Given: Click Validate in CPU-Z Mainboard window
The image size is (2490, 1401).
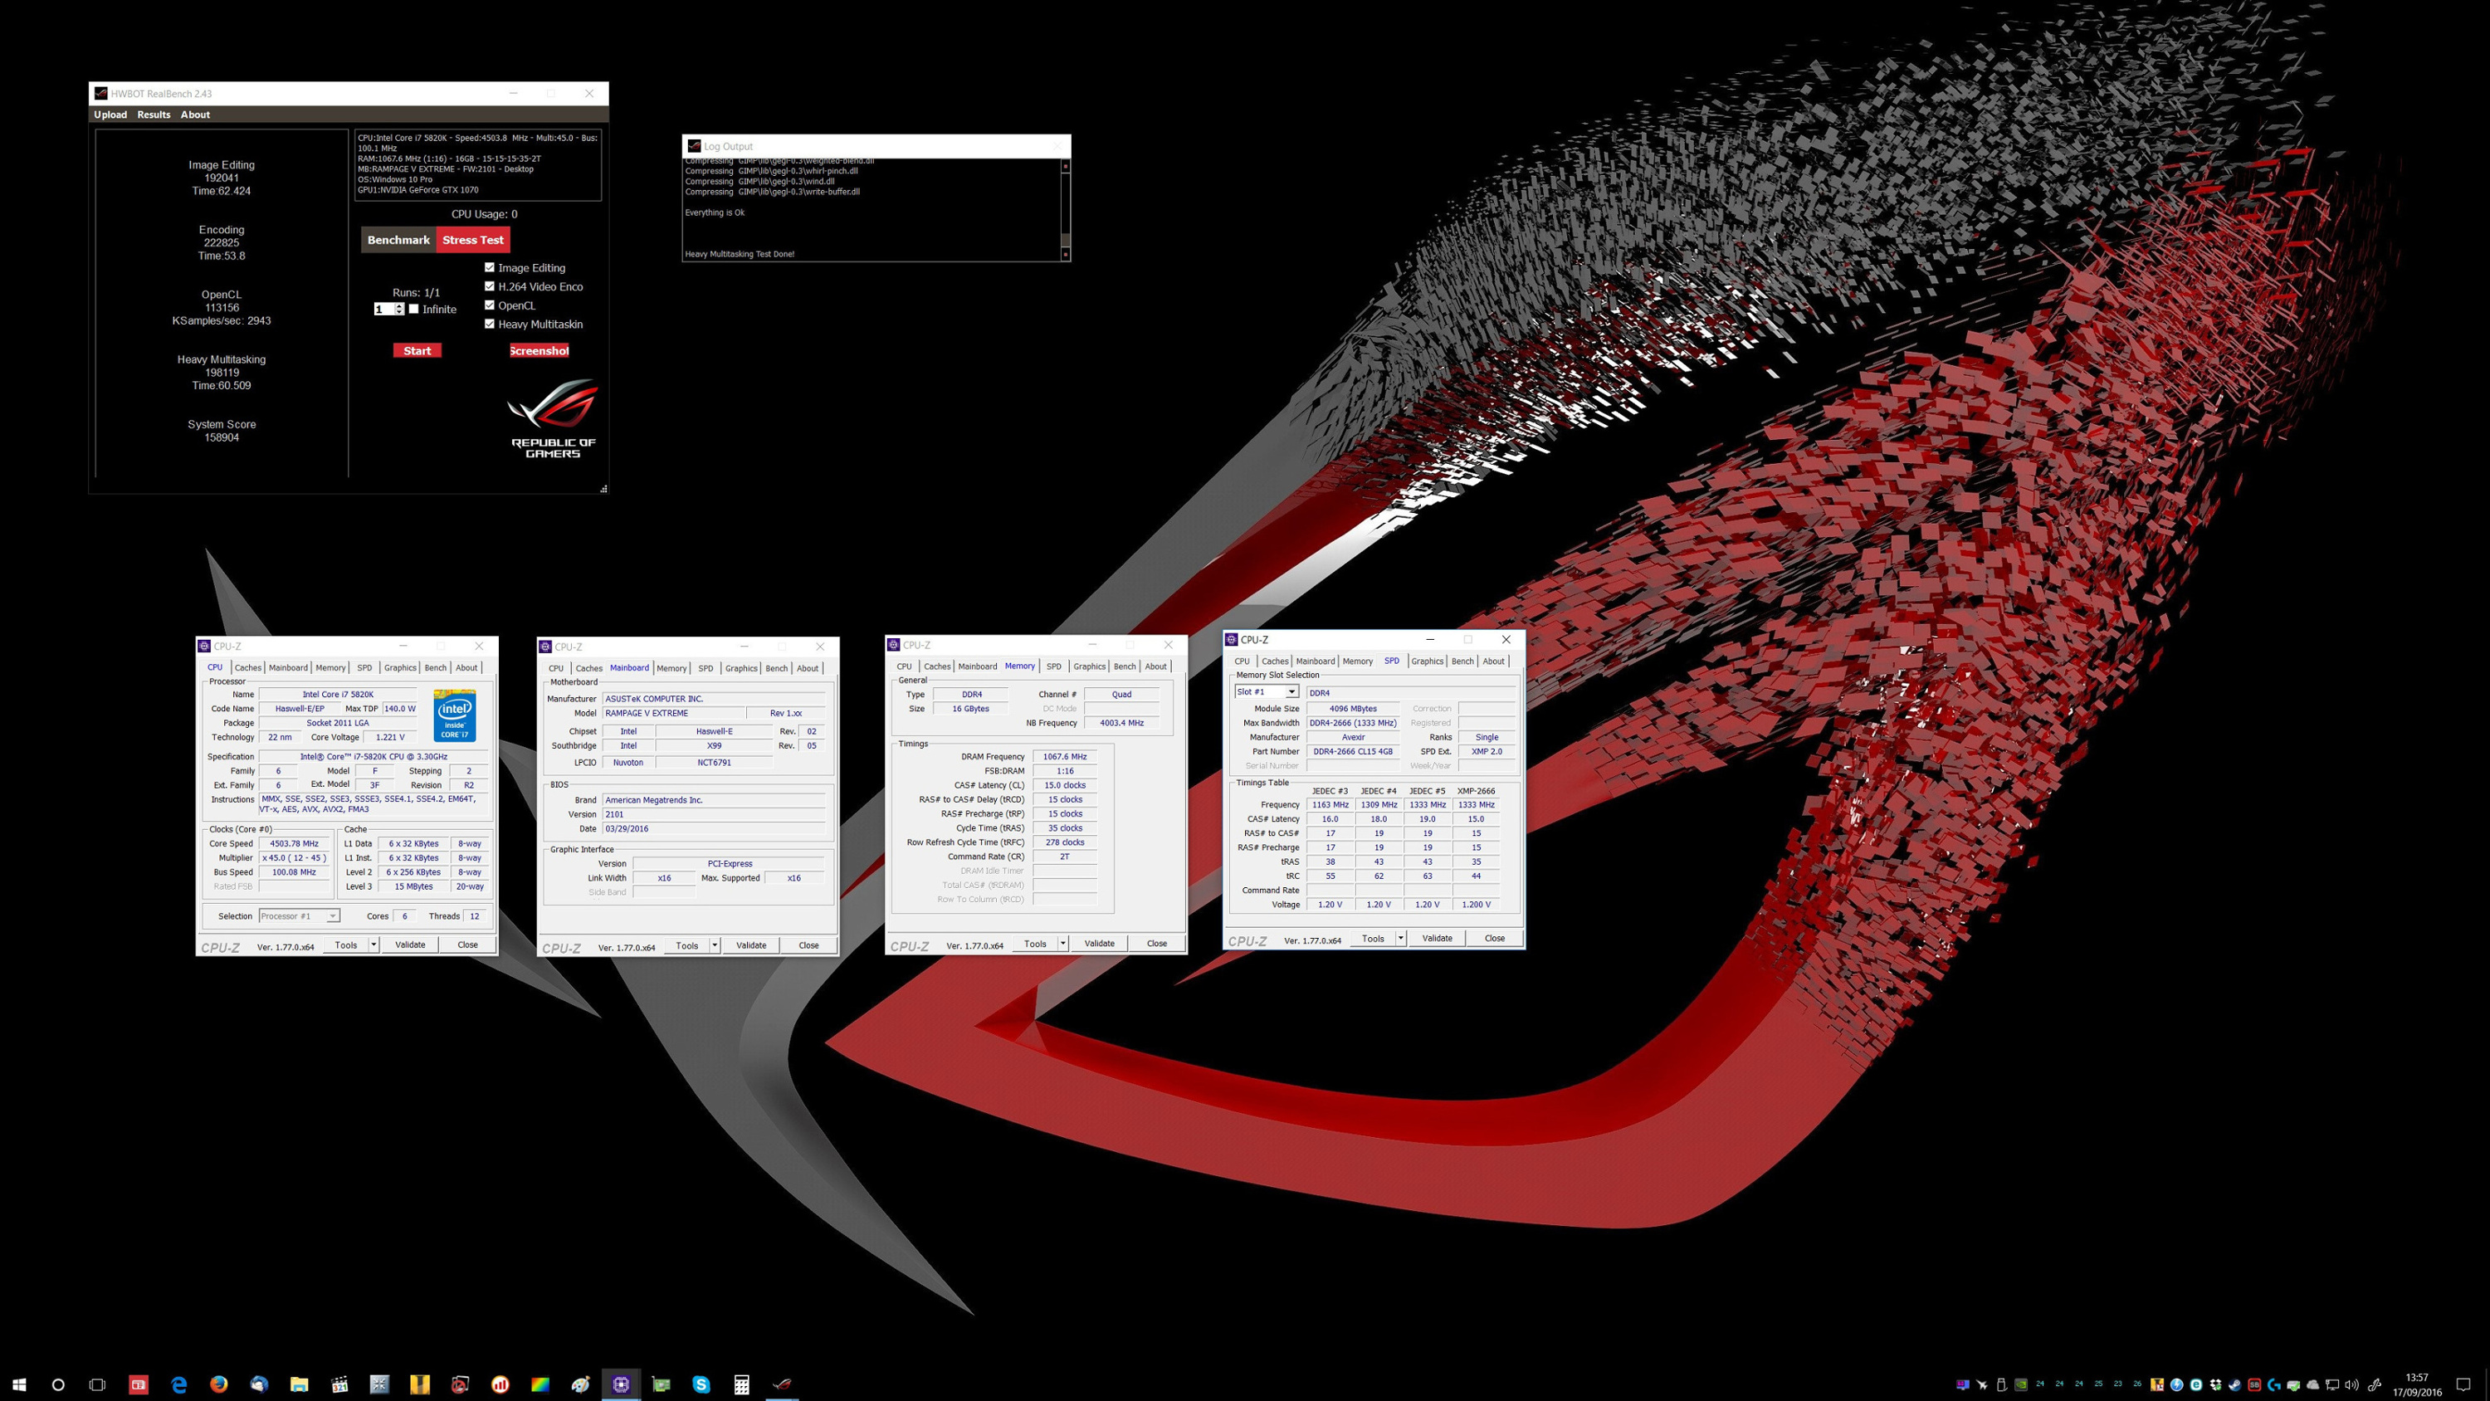Looking at the screenshot, I should tap(751, 945).
